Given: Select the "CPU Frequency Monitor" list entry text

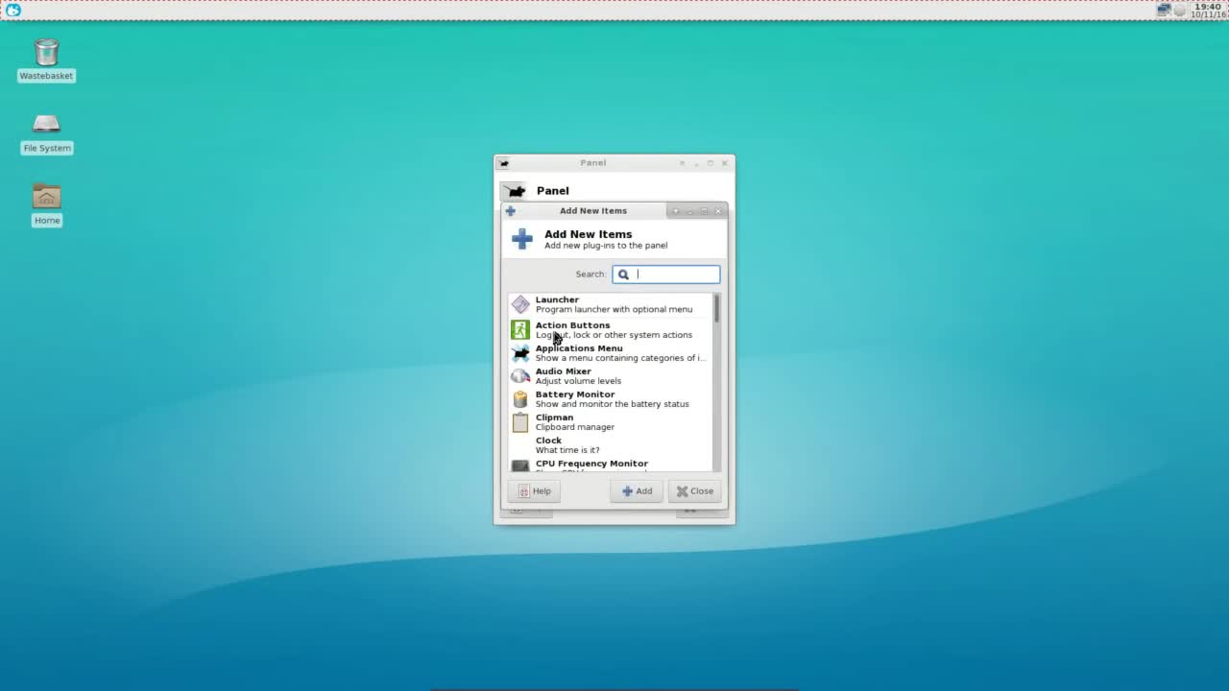Looking at the screenshot, I should click(x=591, y=464).
